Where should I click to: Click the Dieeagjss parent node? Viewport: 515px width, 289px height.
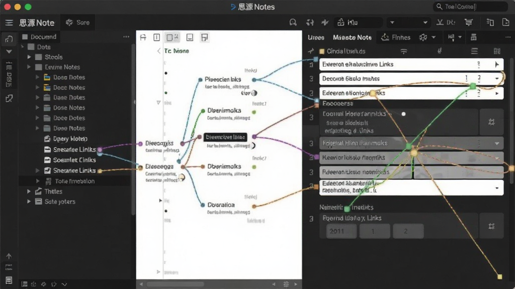159,143
